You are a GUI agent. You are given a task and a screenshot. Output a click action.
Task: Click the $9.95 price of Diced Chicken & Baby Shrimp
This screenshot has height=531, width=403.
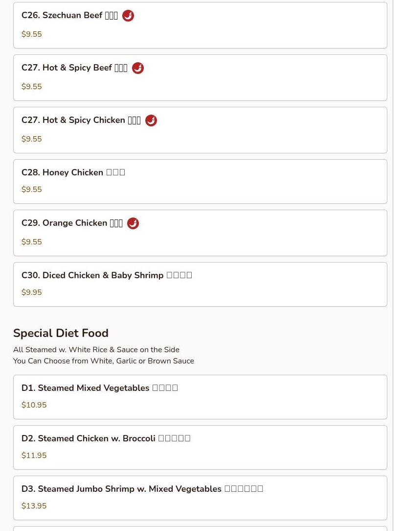tap(31, 292)
